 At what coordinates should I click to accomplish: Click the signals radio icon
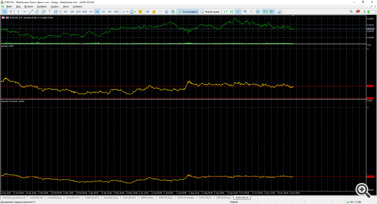pos(160,12)
